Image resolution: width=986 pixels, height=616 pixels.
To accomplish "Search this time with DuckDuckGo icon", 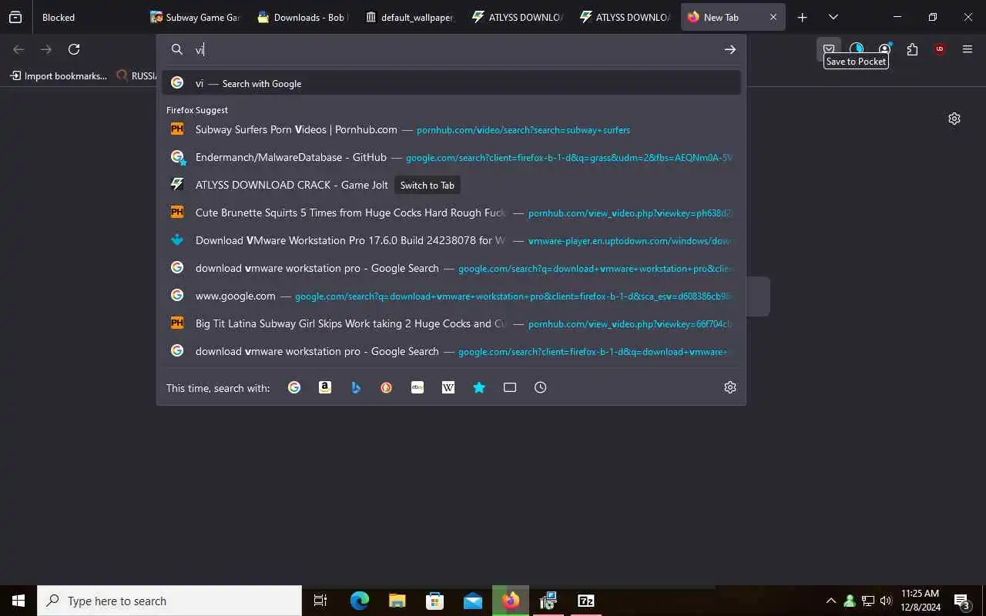I will pos(387,387).
